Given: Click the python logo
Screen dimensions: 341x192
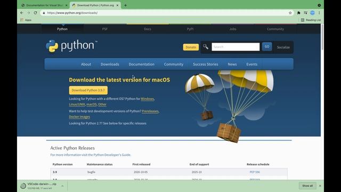Looking at the screenshot, I should [71, 46].
